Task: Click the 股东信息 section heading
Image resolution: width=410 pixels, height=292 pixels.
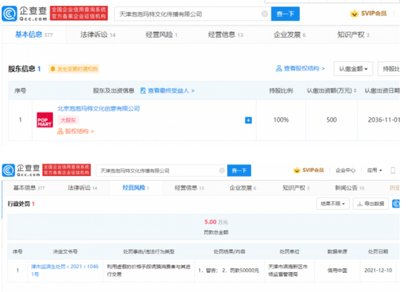Action: (x=22, y=69)
